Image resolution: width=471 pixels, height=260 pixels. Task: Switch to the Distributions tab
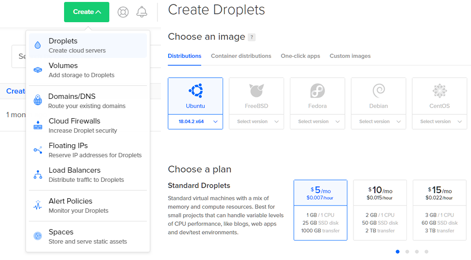184,56
